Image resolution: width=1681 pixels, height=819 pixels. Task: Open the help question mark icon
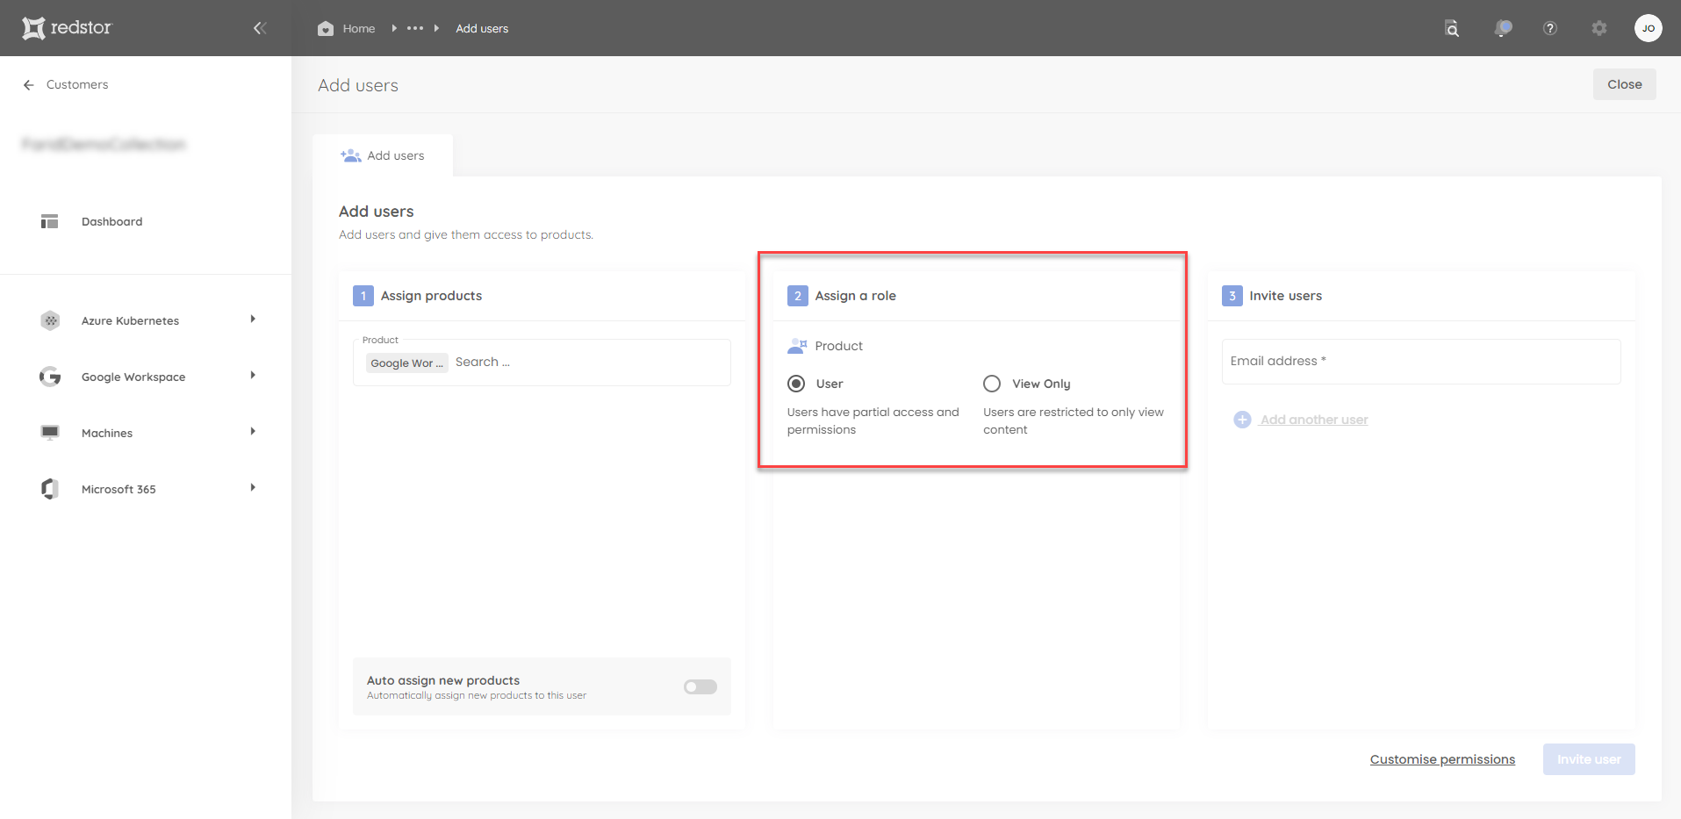[x=1550, y=28]
